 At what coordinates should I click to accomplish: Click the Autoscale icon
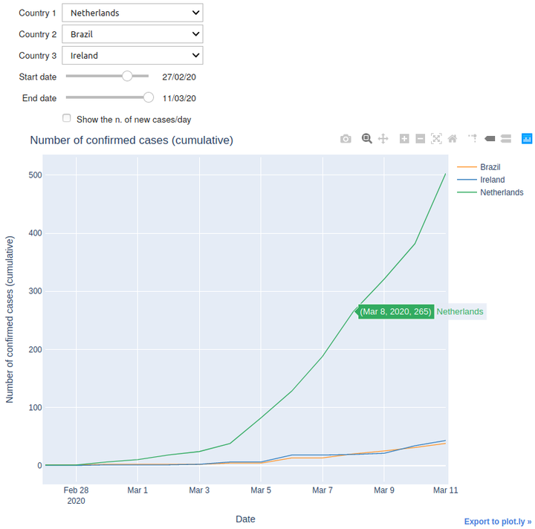(436, 139)
